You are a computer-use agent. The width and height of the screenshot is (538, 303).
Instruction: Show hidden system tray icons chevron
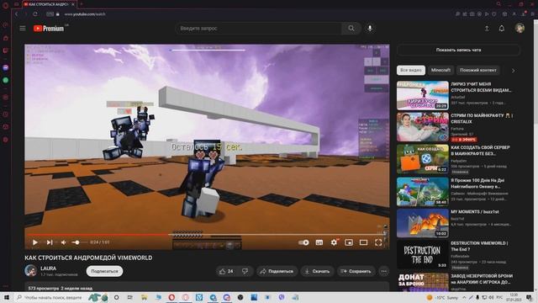(464, 297)
